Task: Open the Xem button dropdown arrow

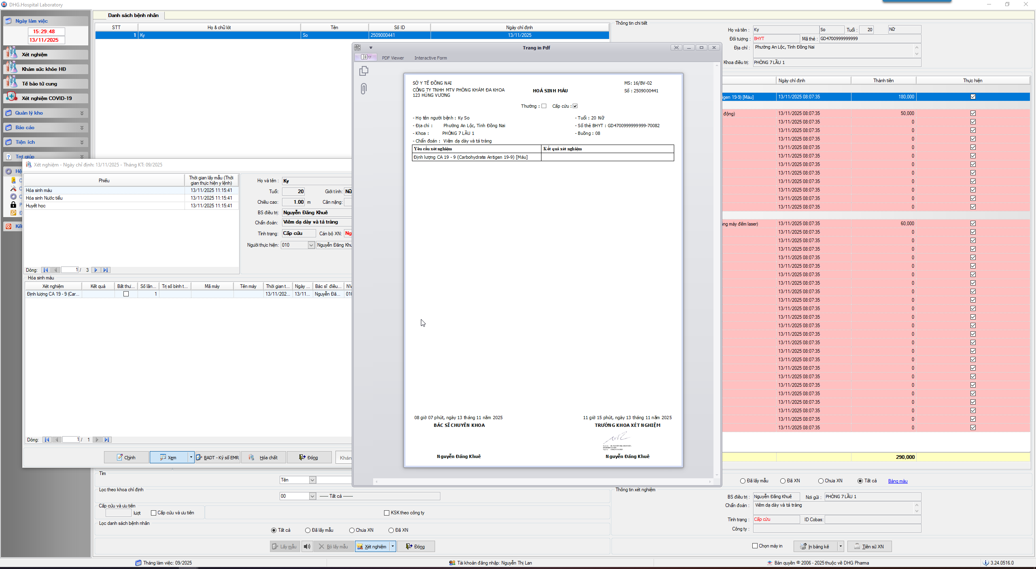Action: pos(191,457)
